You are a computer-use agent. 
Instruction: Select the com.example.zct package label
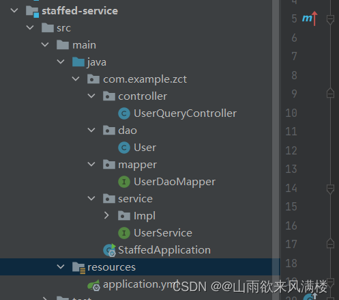point(145,79)
